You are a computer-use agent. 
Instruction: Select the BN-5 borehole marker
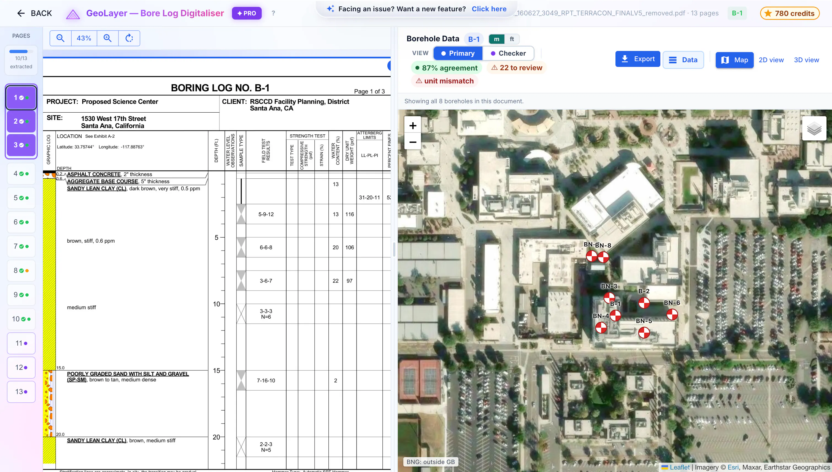coord(644,333)
